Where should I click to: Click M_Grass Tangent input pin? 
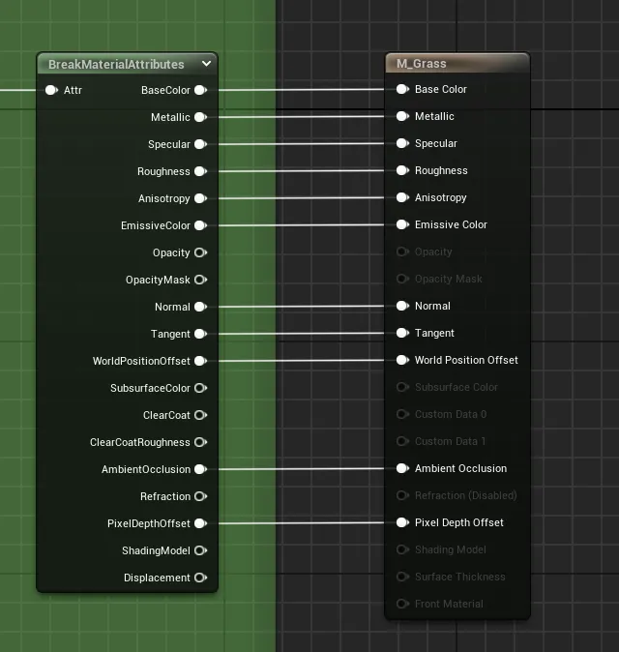pyautogui.click(x=402, y=333)
